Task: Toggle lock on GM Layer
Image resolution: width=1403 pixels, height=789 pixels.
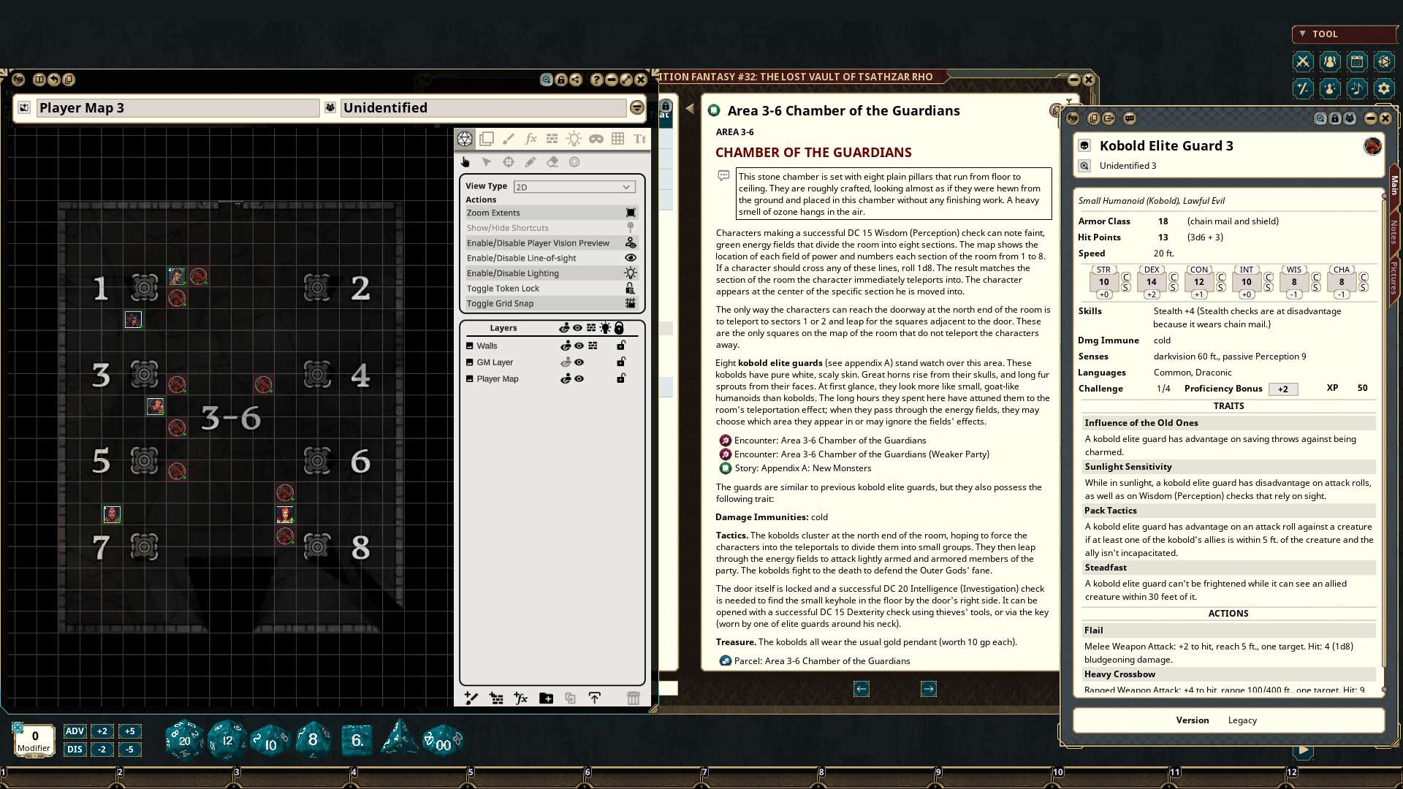Action: coord(621,362)
